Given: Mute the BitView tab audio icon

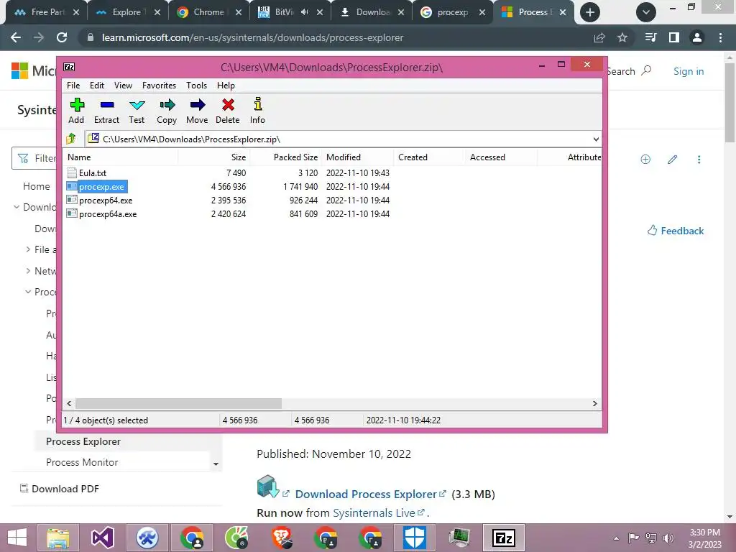Looking at the screenshot, I should (304, 12).
